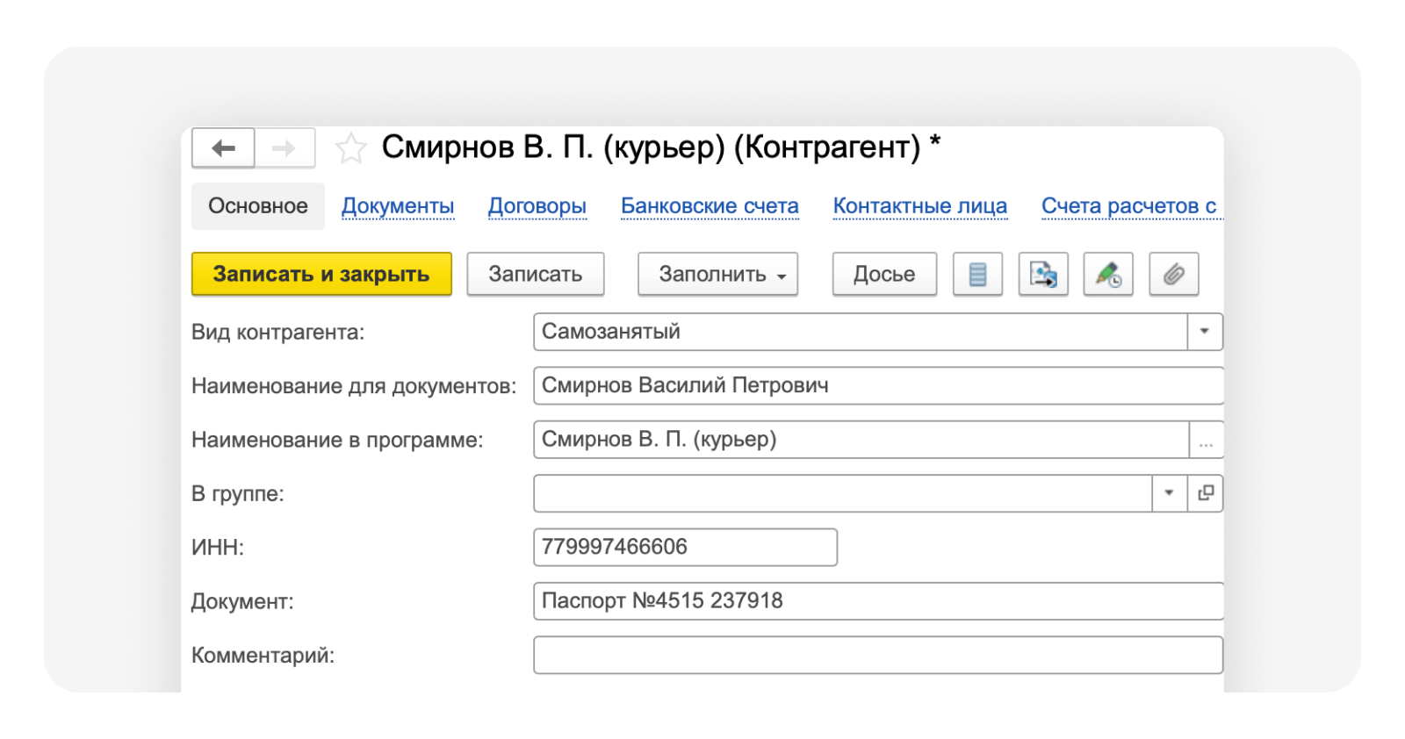The width and height of the screenshot is (1405, 739).
Task: Open attached files paperclip icon
Action: click(1173, 275)
